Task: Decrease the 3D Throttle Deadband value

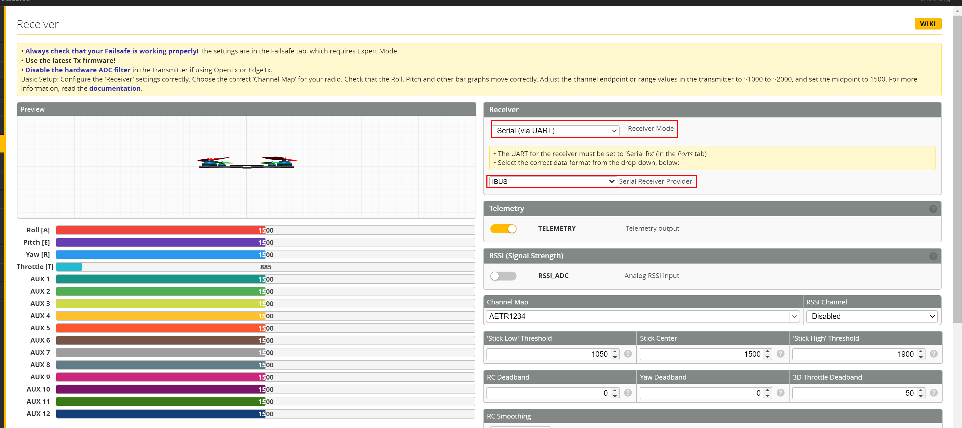Action: pos(920,396)
